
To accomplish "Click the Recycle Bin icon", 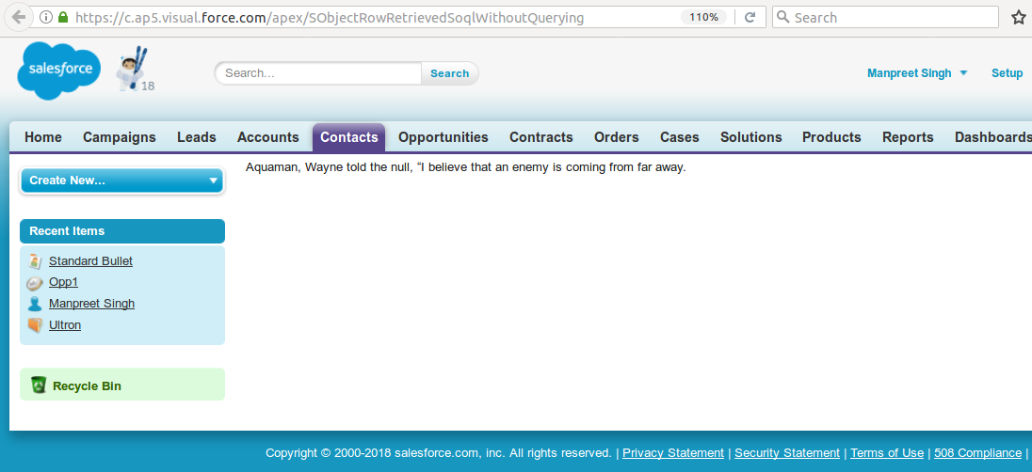I will tap(39, 385).
